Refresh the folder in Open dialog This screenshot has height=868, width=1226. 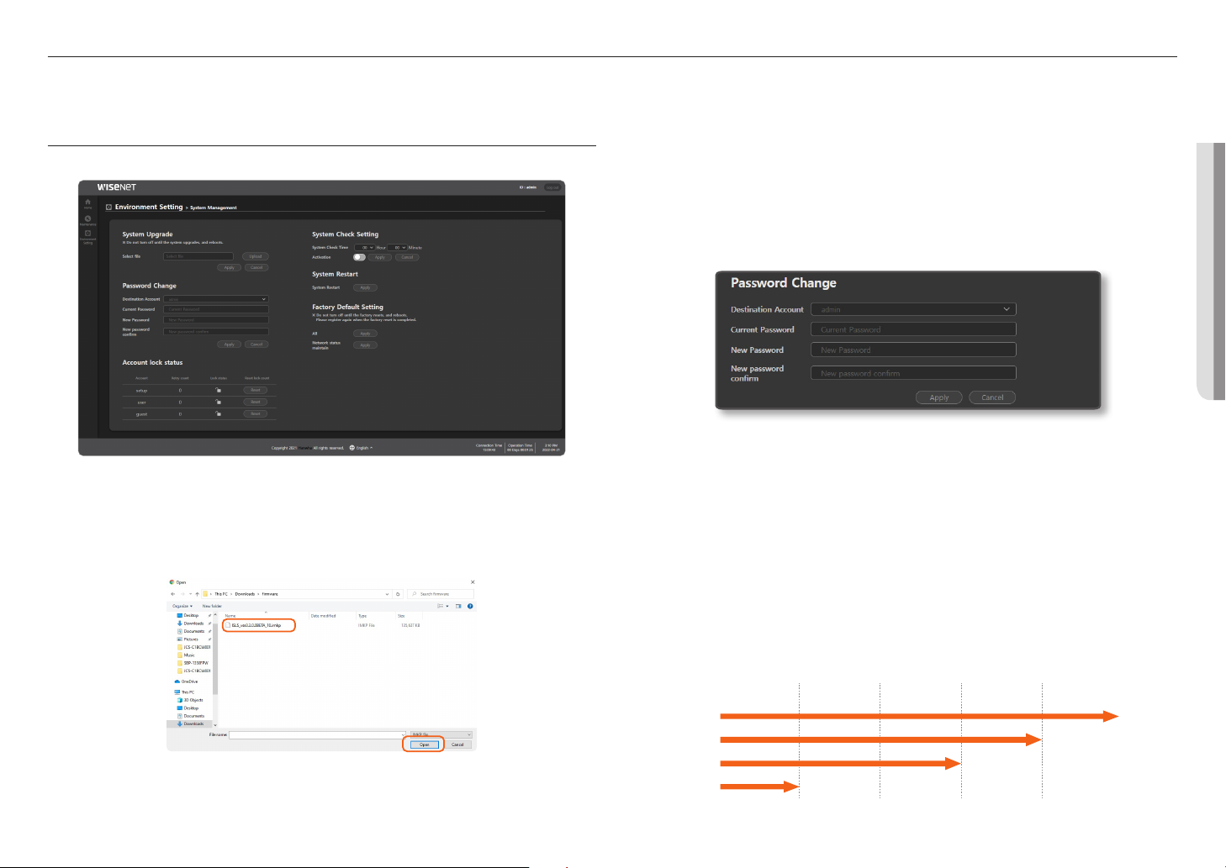click(398, 594)
